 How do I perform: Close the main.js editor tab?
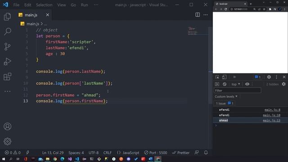[x=48, y=15]
